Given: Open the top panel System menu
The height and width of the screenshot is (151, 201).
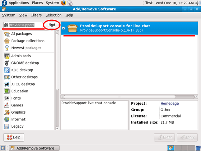Looking at the screenshot, I should click(x=52, y=3).
